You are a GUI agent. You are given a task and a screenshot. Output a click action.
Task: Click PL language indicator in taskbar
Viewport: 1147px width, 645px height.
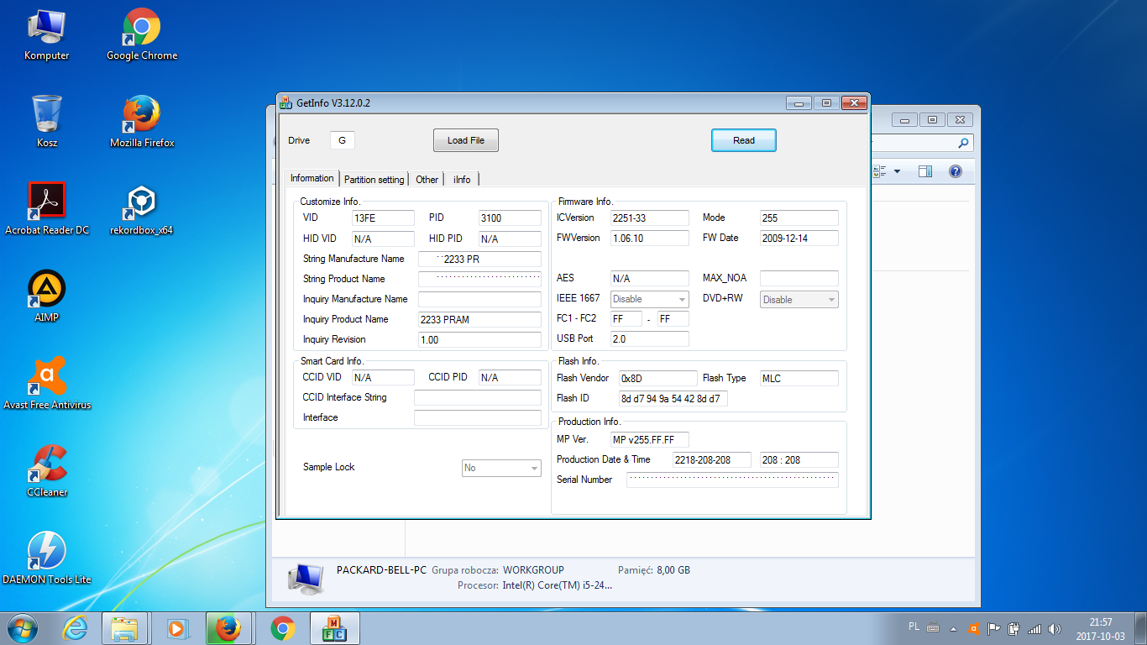tap(914, 627)
